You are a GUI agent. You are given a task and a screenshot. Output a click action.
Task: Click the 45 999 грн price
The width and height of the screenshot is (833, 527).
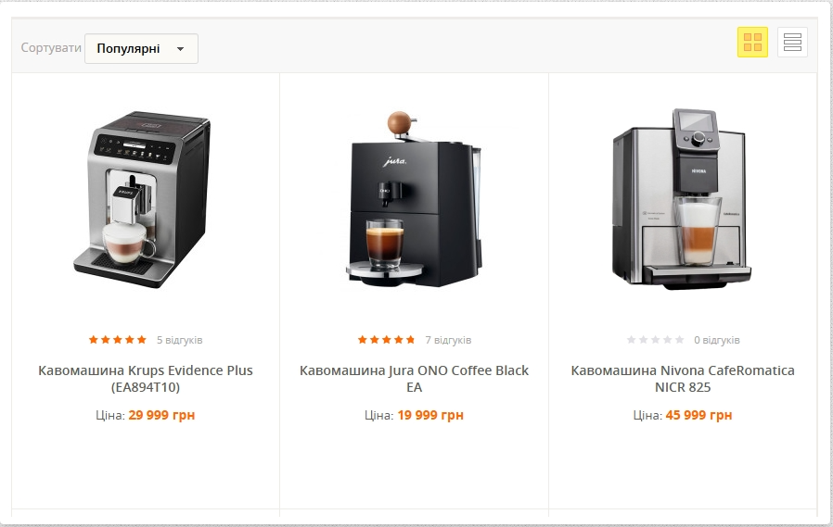[698, 415]
